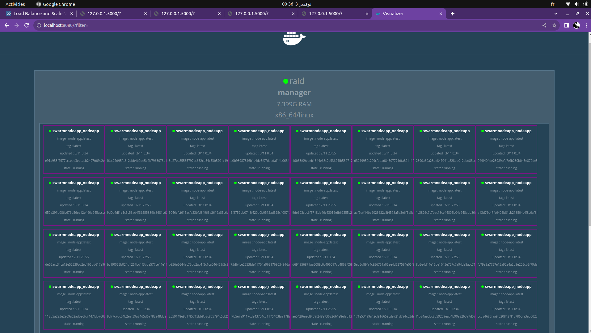Select container with ID 1c3826c7c7ba
This screenshot has height=333, width=591.
tap(445, 201)
